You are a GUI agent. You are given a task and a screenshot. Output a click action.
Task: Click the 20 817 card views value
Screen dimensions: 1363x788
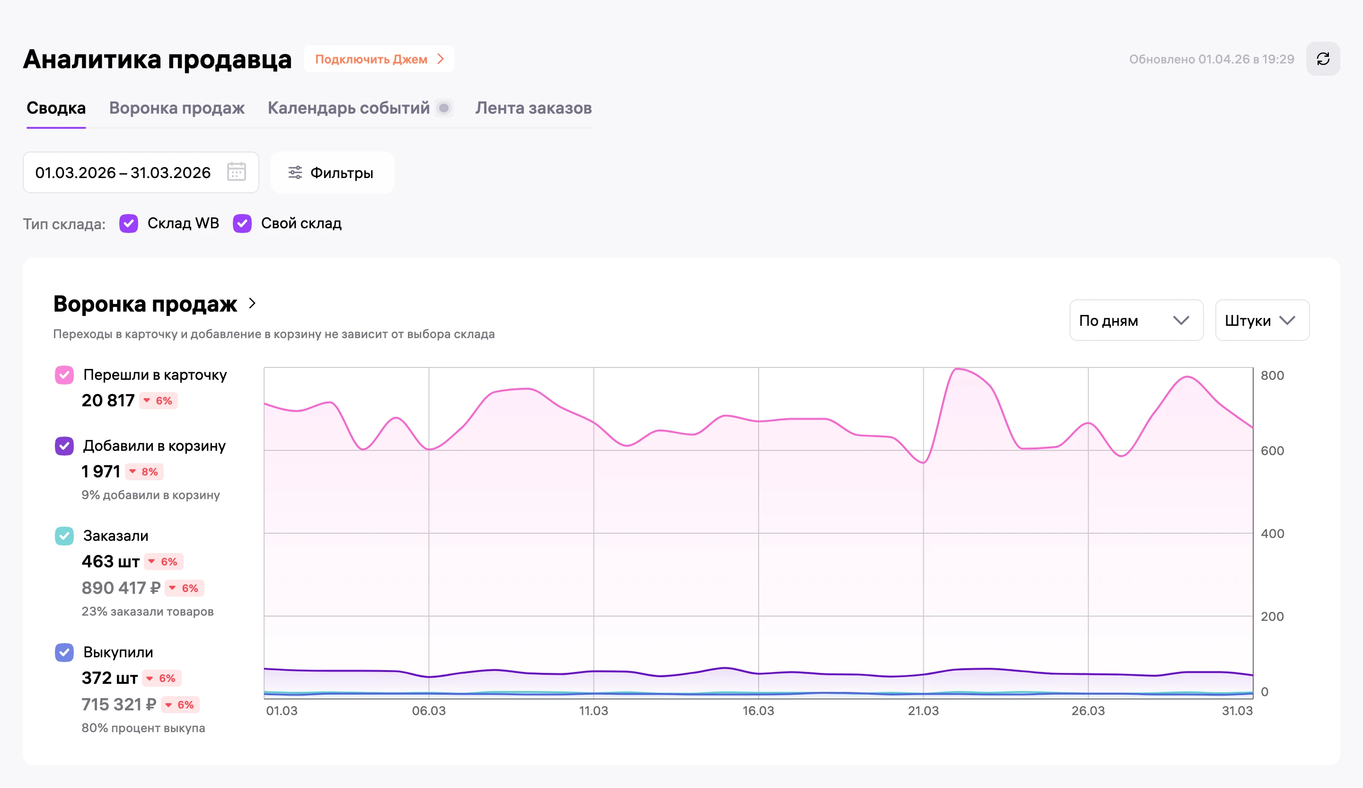(108, 401)
